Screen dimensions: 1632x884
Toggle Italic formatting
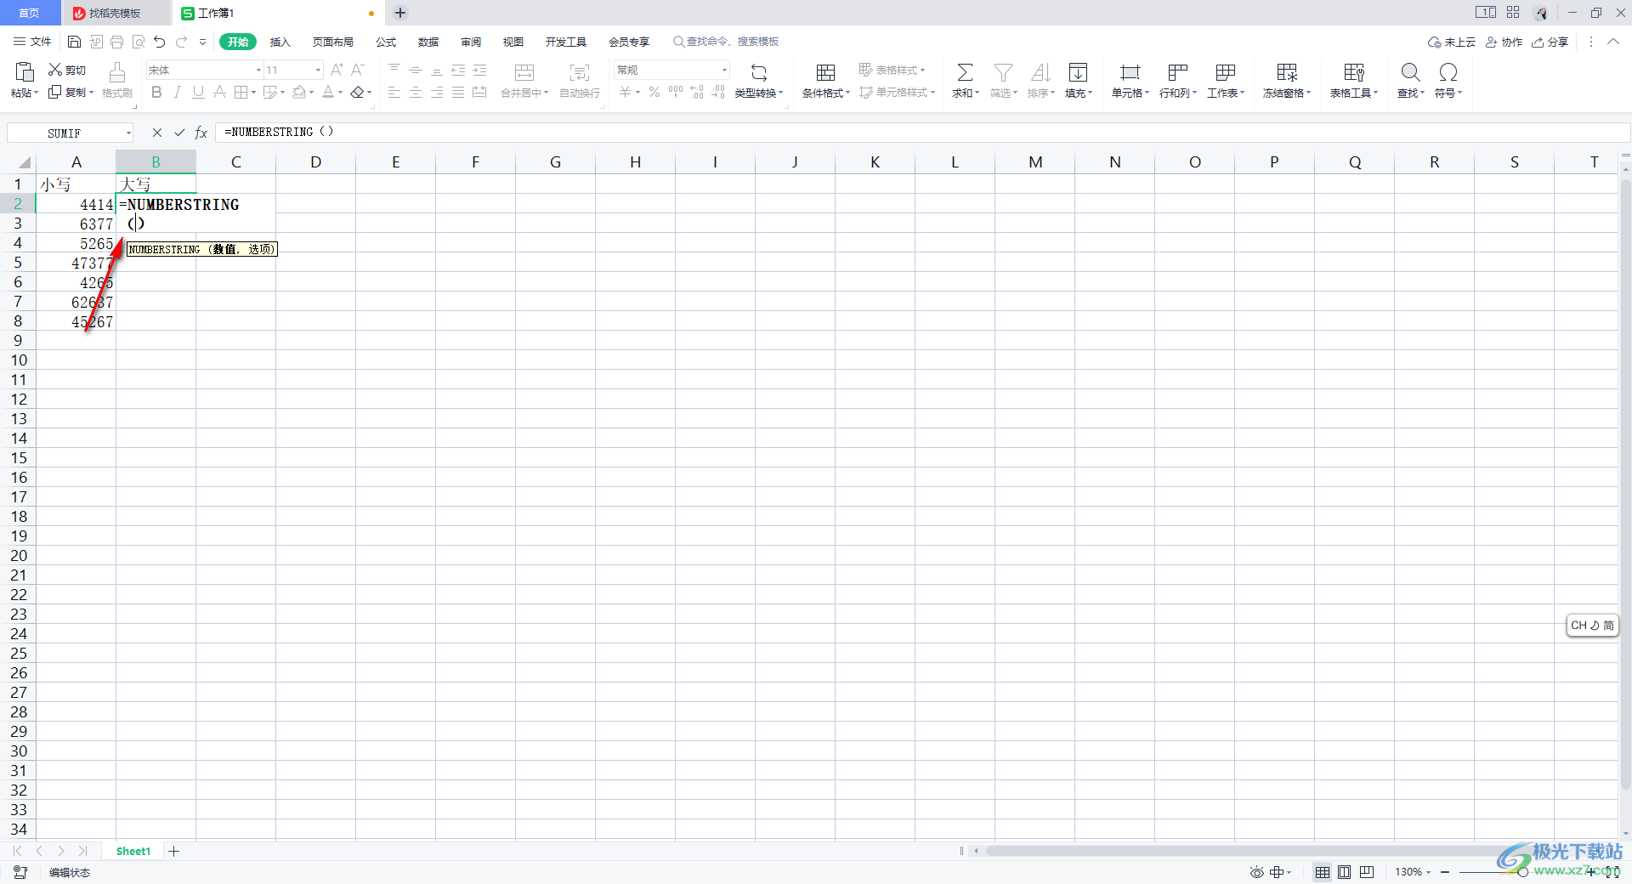[177, 92]
